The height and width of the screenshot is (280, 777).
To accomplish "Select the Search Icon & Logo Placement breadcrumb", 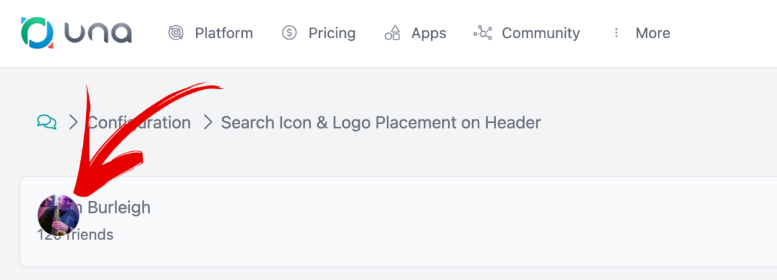I will coord(381,122).
